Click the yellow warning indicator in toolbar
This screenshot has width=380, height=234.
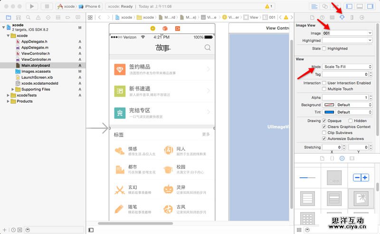[269, 6]
